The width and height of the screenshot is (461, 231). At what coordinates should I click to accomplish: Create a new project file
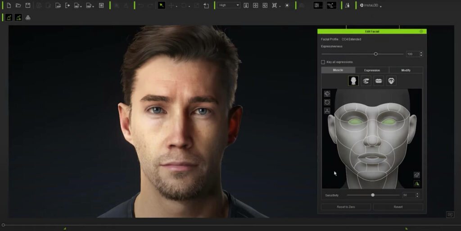(x=9, y=5)
